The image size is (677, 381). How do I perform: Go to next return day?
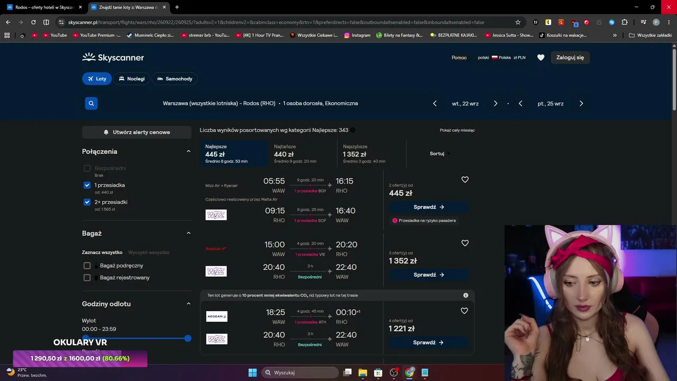tap(581, 104)
